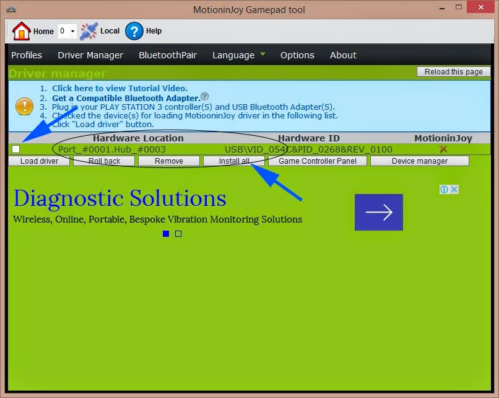
Task: Open the Profiles menu
Action: click(x=27, y=55)
